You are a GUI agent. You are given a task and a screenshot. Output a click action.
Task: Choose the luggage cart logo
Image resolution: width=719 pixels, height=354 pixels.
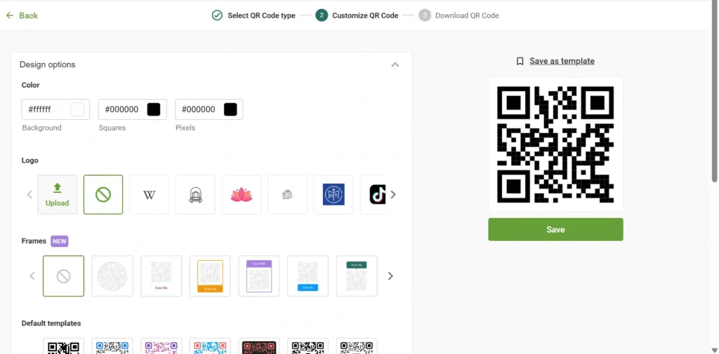[195, 195]
